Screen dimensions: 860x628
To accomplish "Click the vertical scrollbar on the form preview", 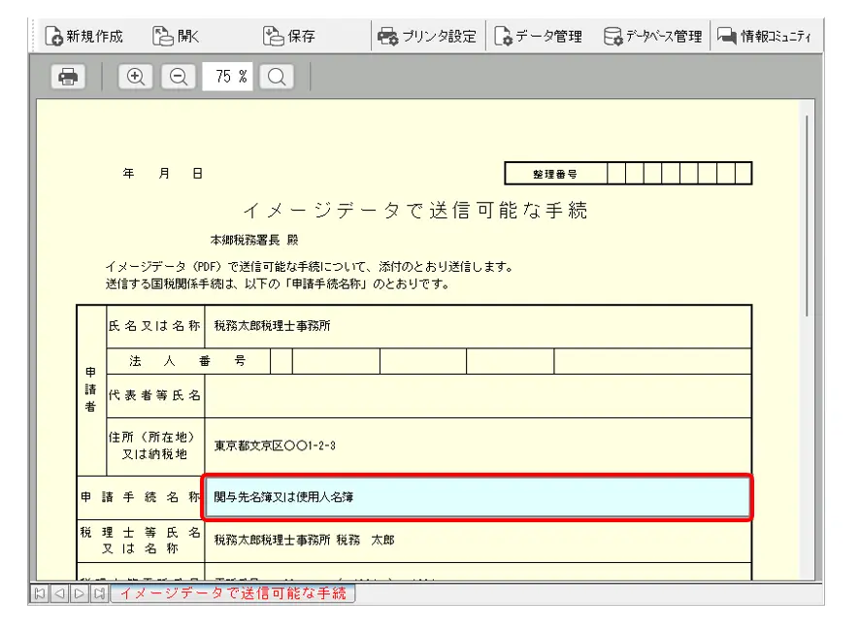I will point(806,214).
